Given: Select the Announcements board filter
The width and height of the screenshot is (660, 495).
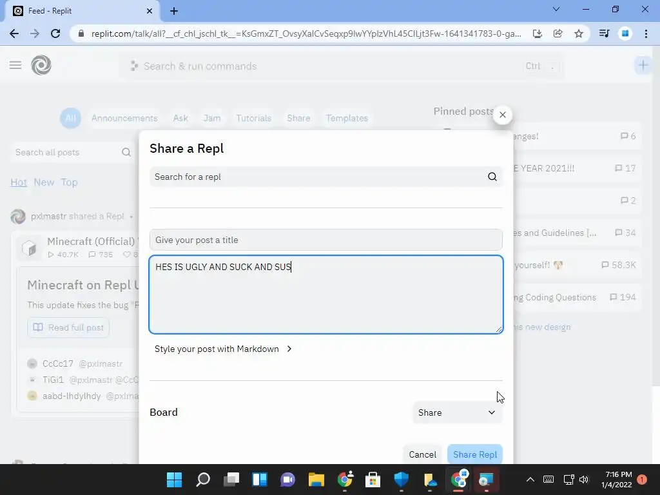Looking at the screenshot, I should tap(124, 119).
